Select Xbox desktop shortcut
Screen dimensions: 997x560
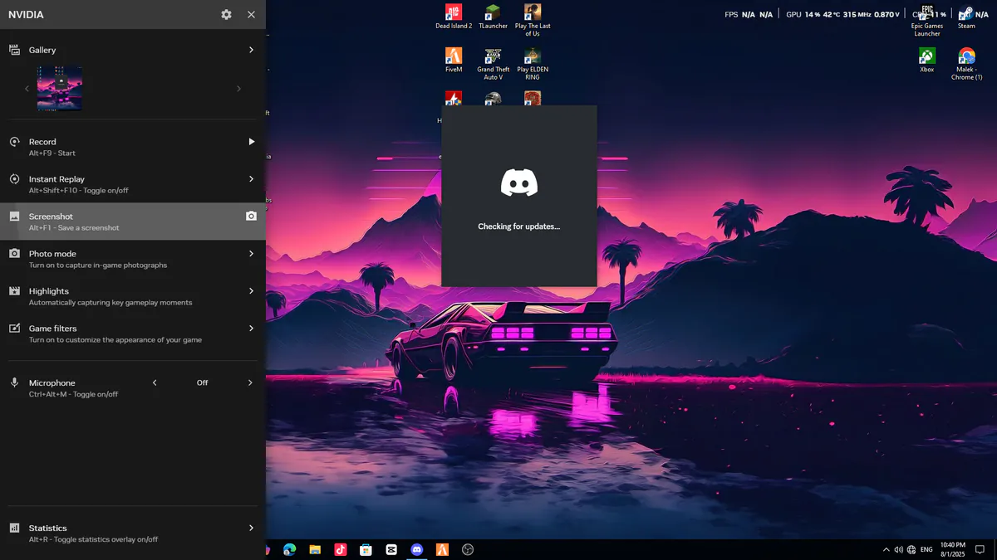click(x=927, y=61)
